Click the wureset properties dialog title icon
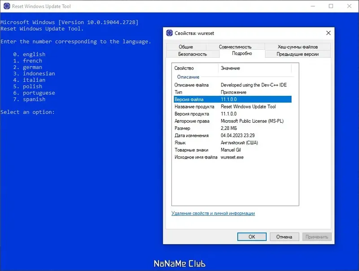The height and width of the screenshot is (271, 359). click(x=170, y=33)
